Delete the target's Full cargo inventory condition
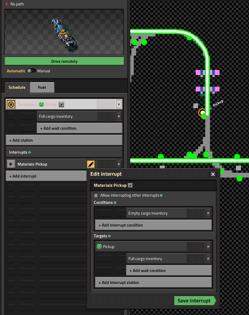Image resolution: width=249 pixels, height=315 pixels. coord(208,259)
